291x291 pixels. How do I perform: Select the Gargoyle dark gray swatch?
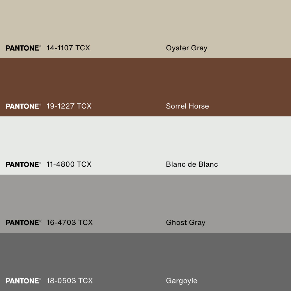pos(145,256)
